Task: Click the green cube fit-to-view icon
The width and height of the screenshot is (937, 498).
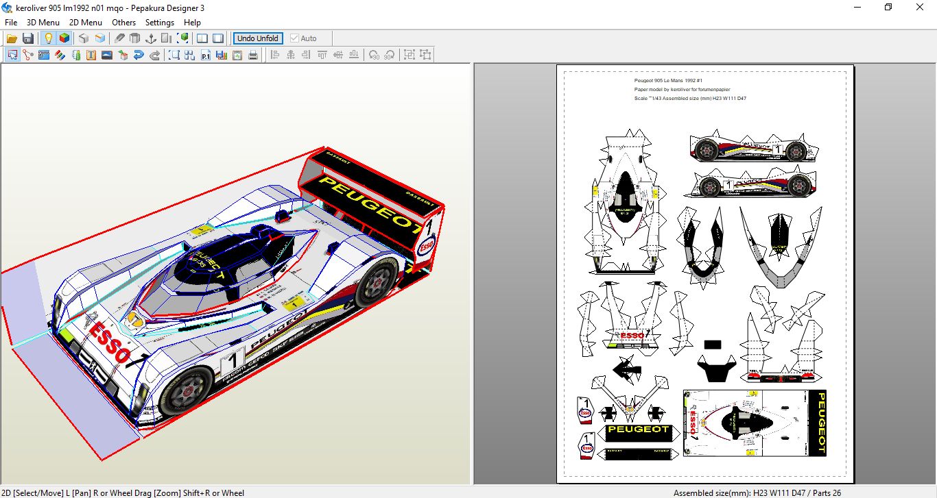Action: [183, 38]
